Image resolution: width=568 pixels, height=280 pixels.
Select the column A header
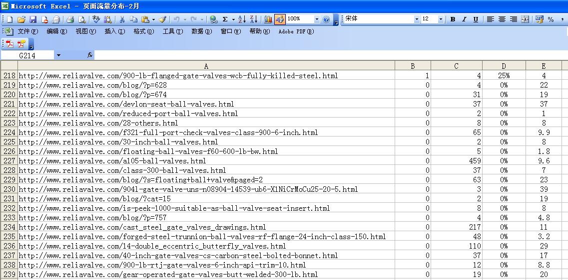click(206, 66)
